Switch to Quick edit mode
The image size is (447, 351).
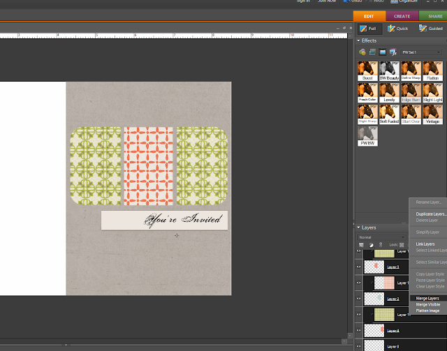coord(397,29)
